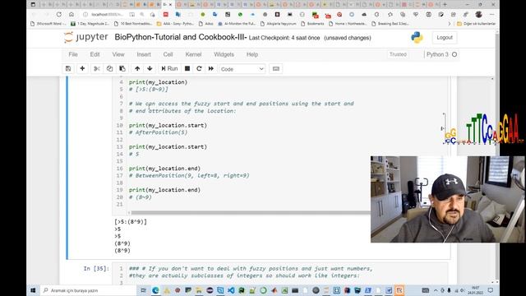Image resolution: width=526 pixels, height=296 pixels.
Task: Expand the bookmarks bar overflow chevron
Action: tap(450, 24)
